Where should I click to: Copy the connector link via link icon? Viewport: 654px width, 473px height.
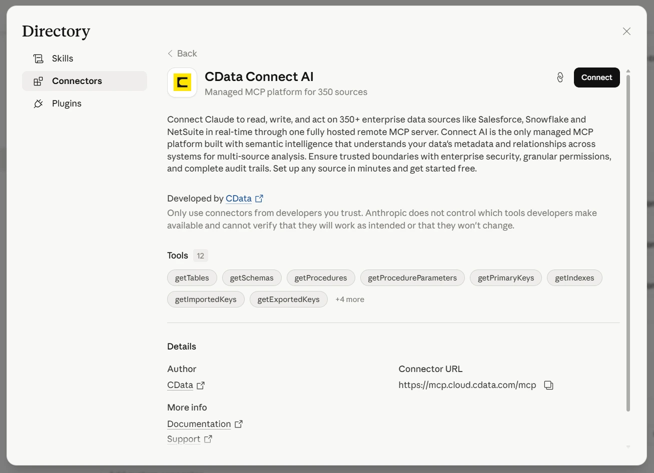[x=560, y=77]
